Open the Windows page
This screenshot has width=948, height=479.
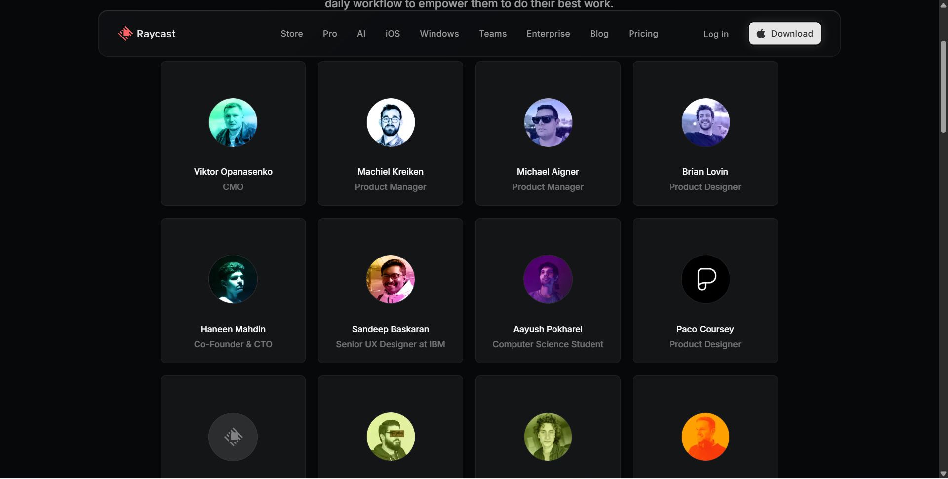[439, 34]
